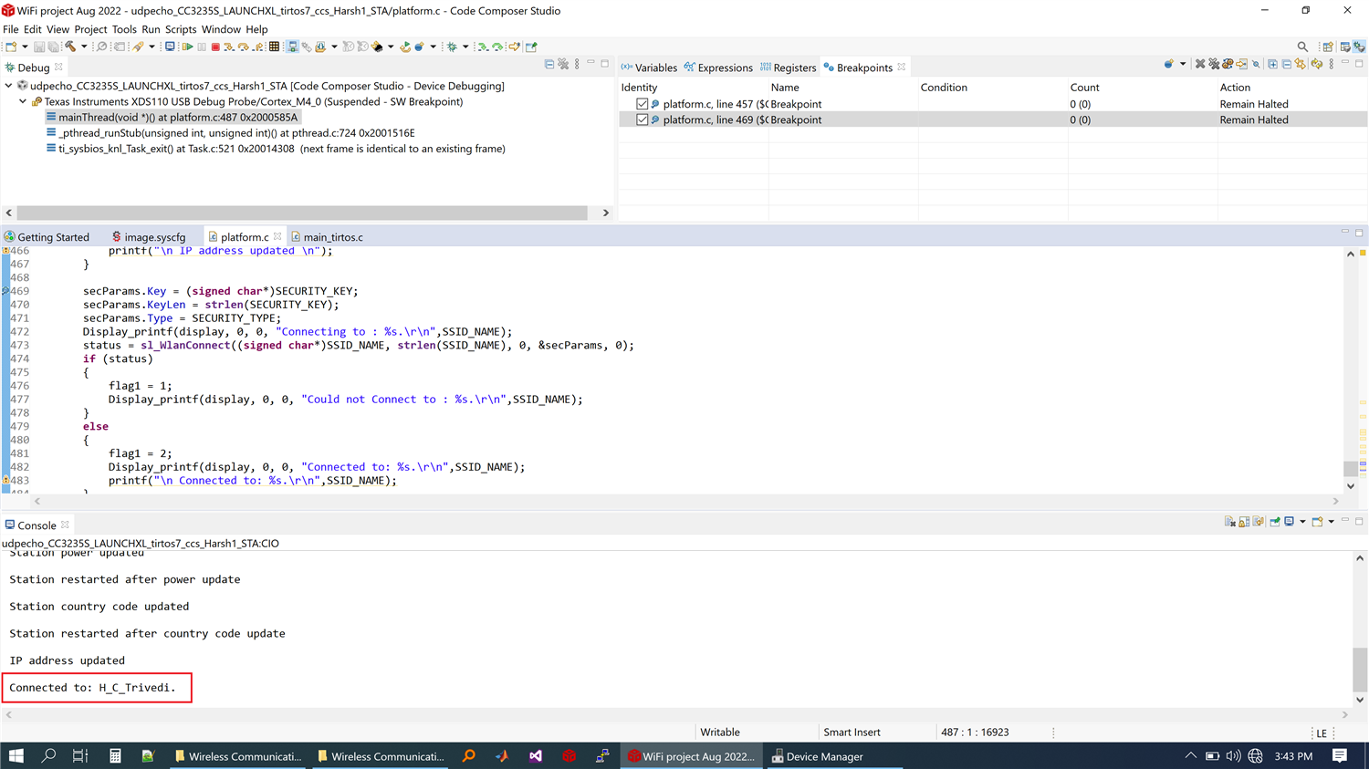Click the Windows Start button

(x=16, y=756)
